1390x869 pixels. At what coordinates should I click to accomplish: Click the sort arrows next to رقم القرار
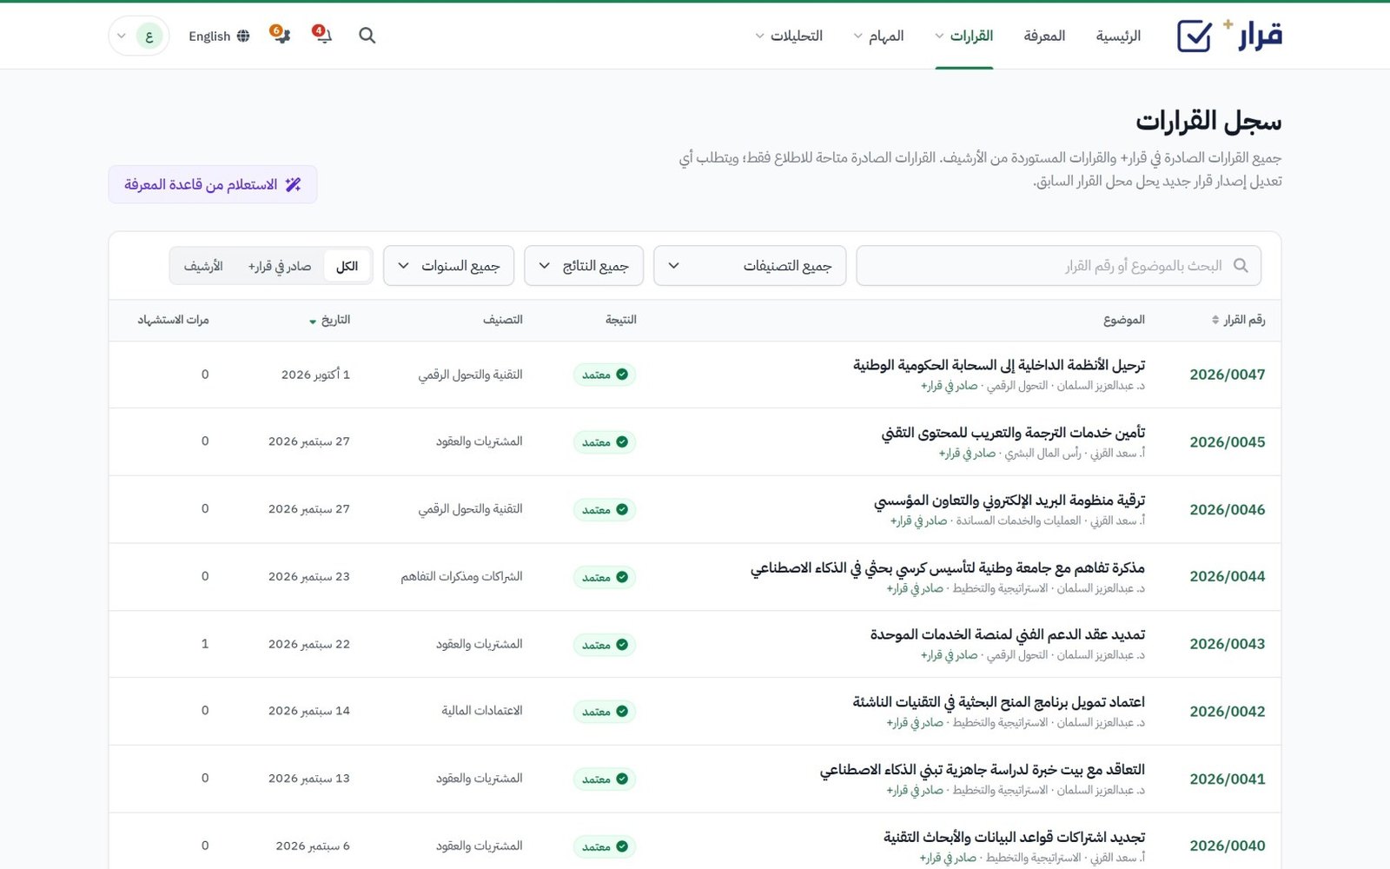pos(1215,320)
